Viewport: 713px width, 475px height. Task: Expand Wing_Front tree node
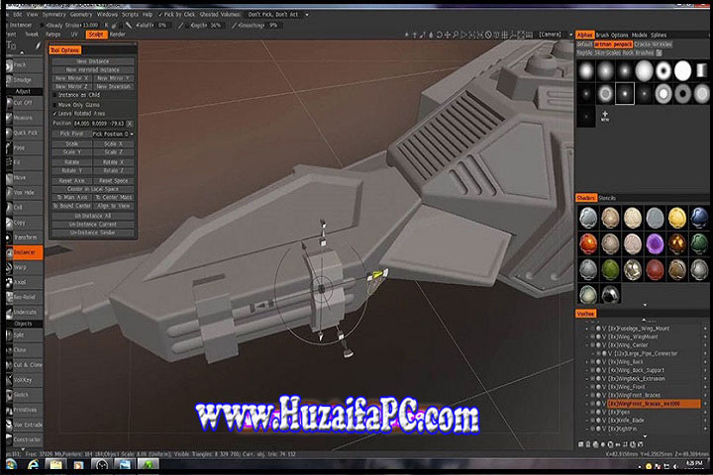tap(587, 387)
